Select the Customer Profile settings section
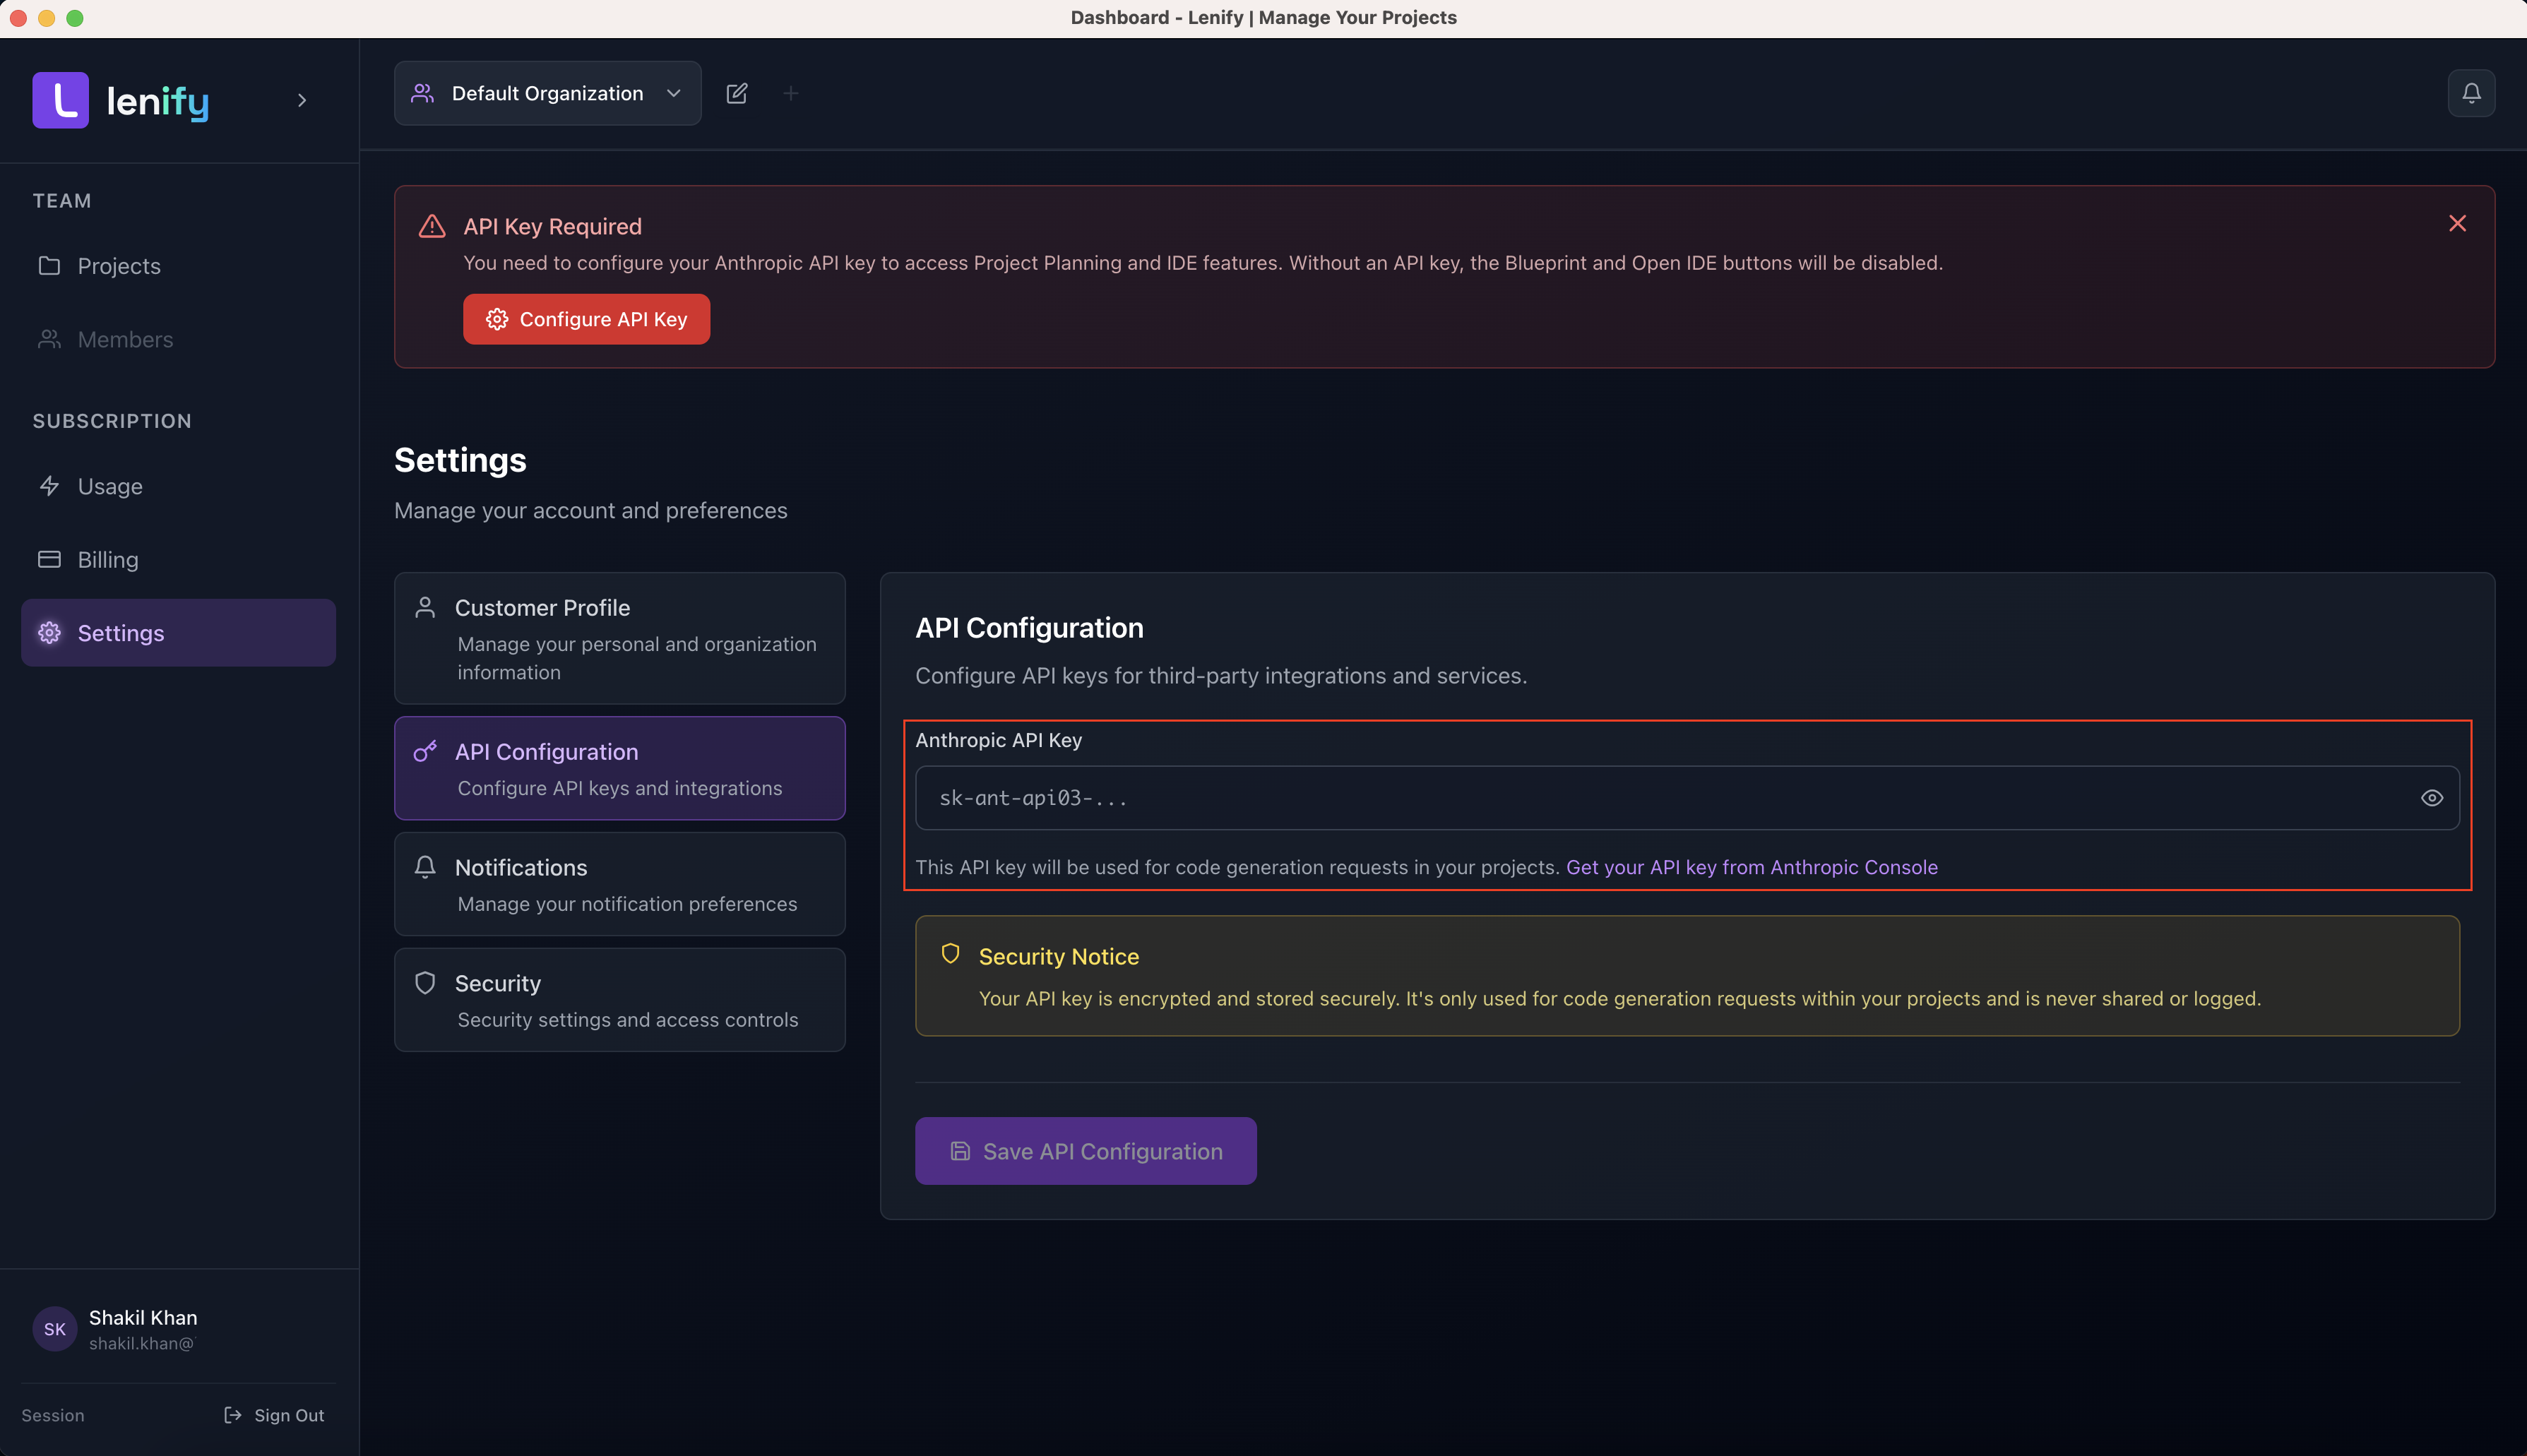The width and height of the screenshot is (2527, 1456). pyautogui.click(x=619, y=638)
